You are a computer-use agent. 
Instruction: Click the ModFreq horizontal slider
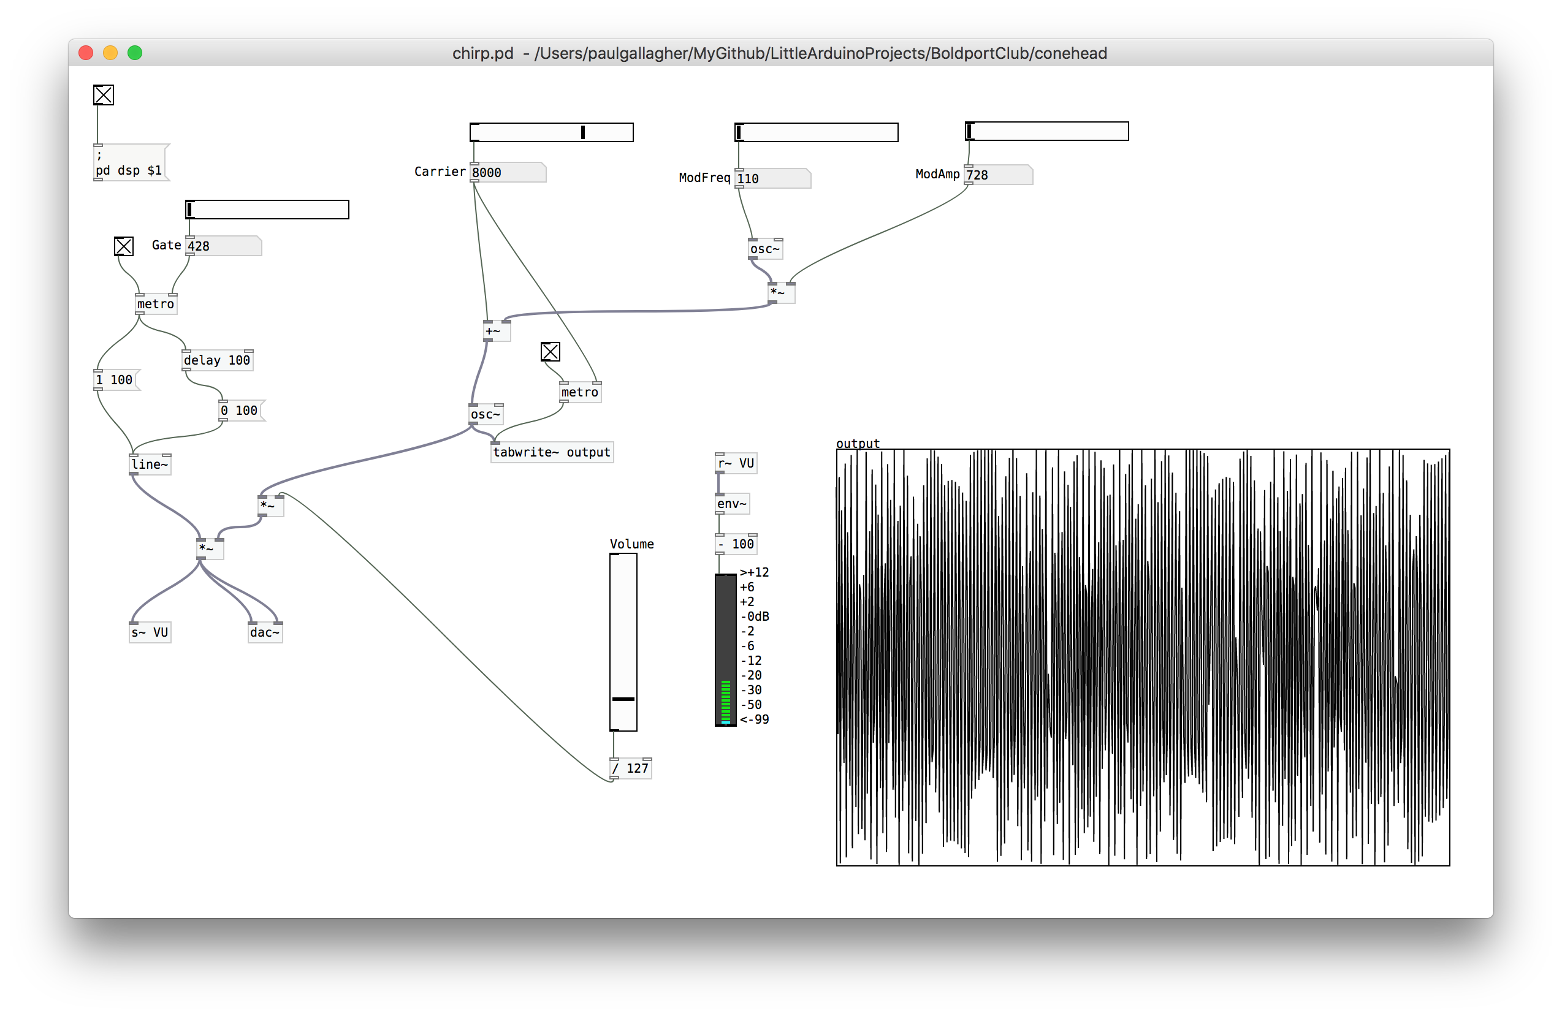816,132
